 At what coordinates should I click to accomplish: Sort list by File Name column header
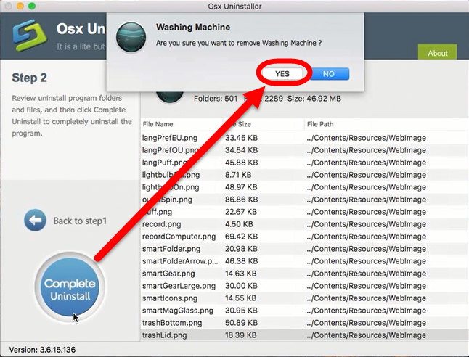(158, 124)
